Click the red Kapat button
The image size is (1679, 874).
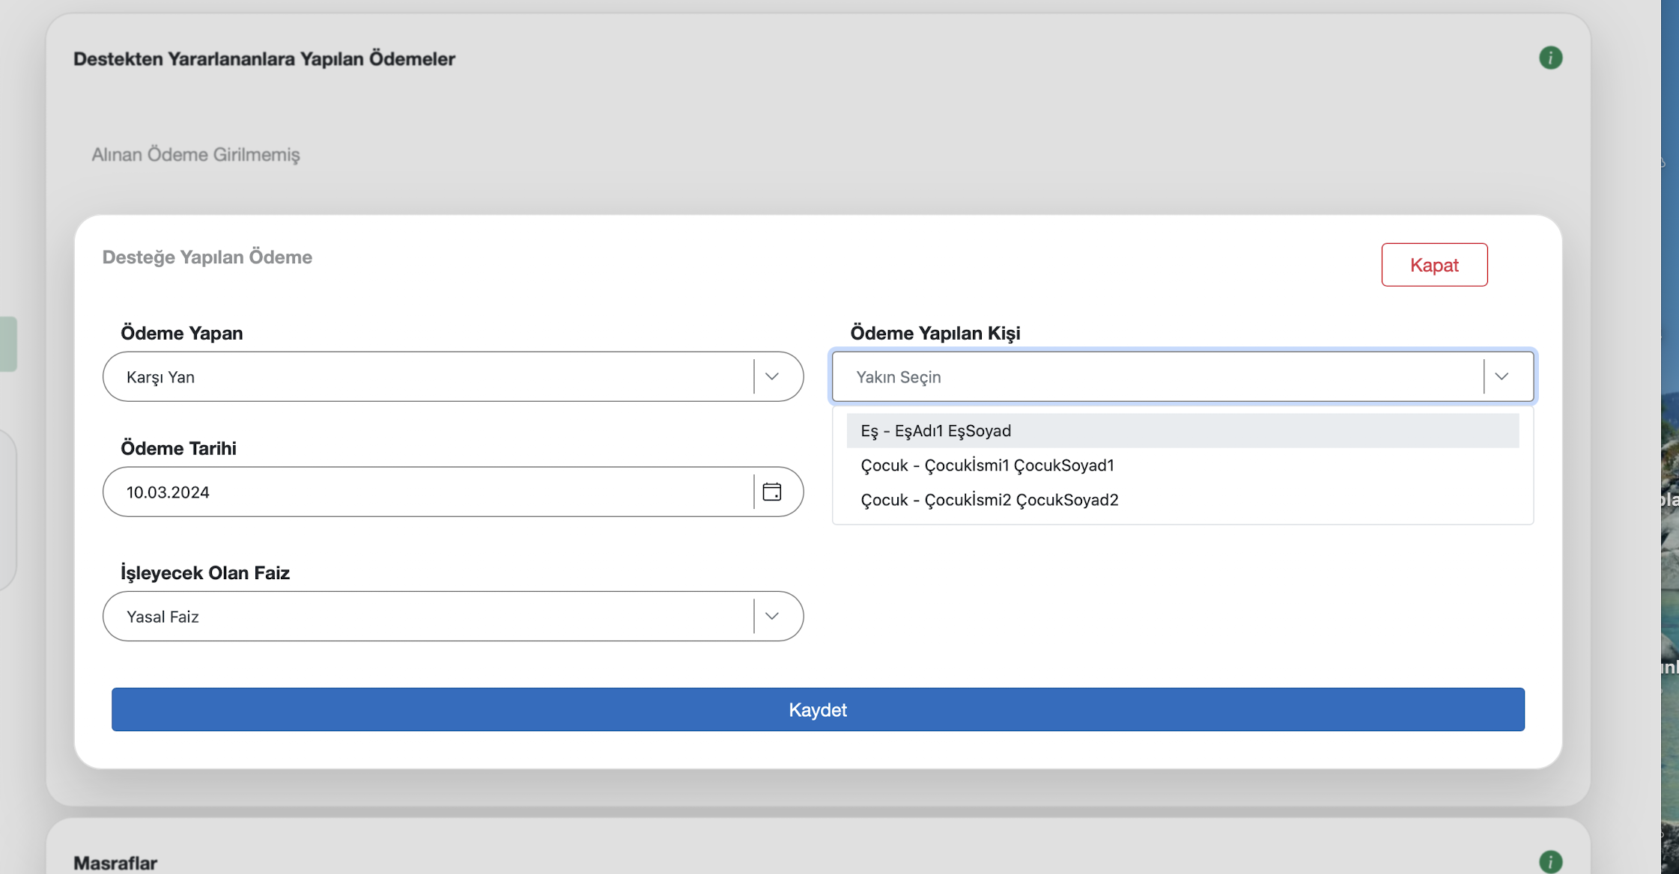1433,265
